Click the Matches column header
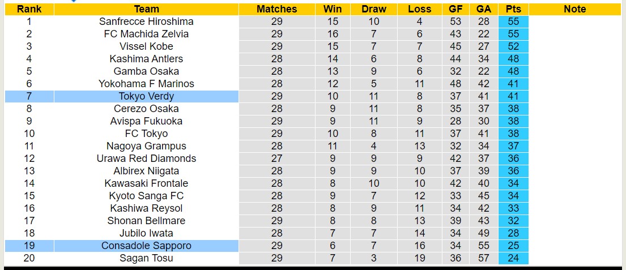Image resolution: width=626 pixels, height=270 pixels. (276, 9)
